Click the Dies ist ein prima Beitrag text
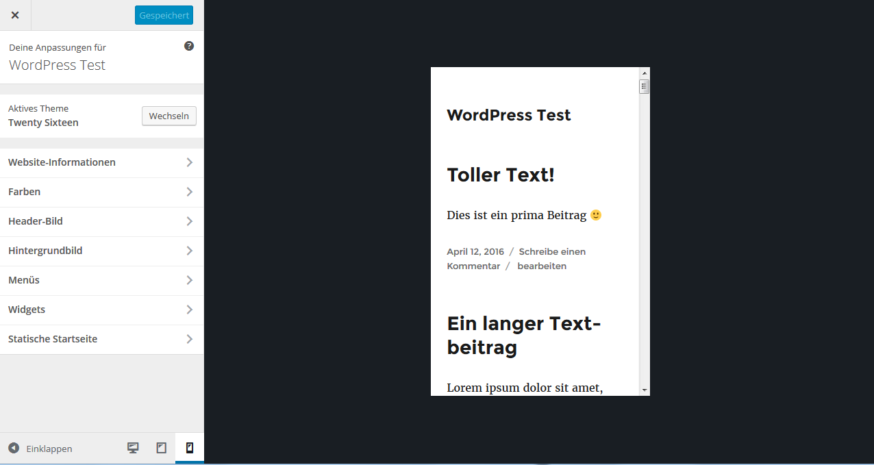 tap(516, 215)
